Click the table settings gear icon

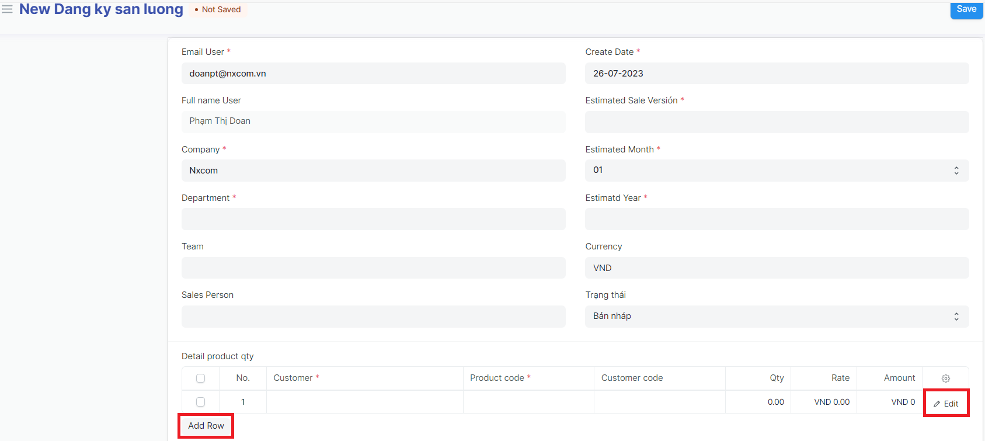945,379
